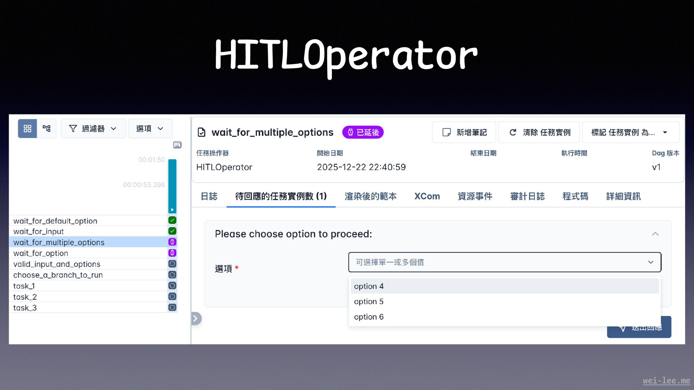
Task: Open the 日誌 logs tab
Action: coord(209,196)
